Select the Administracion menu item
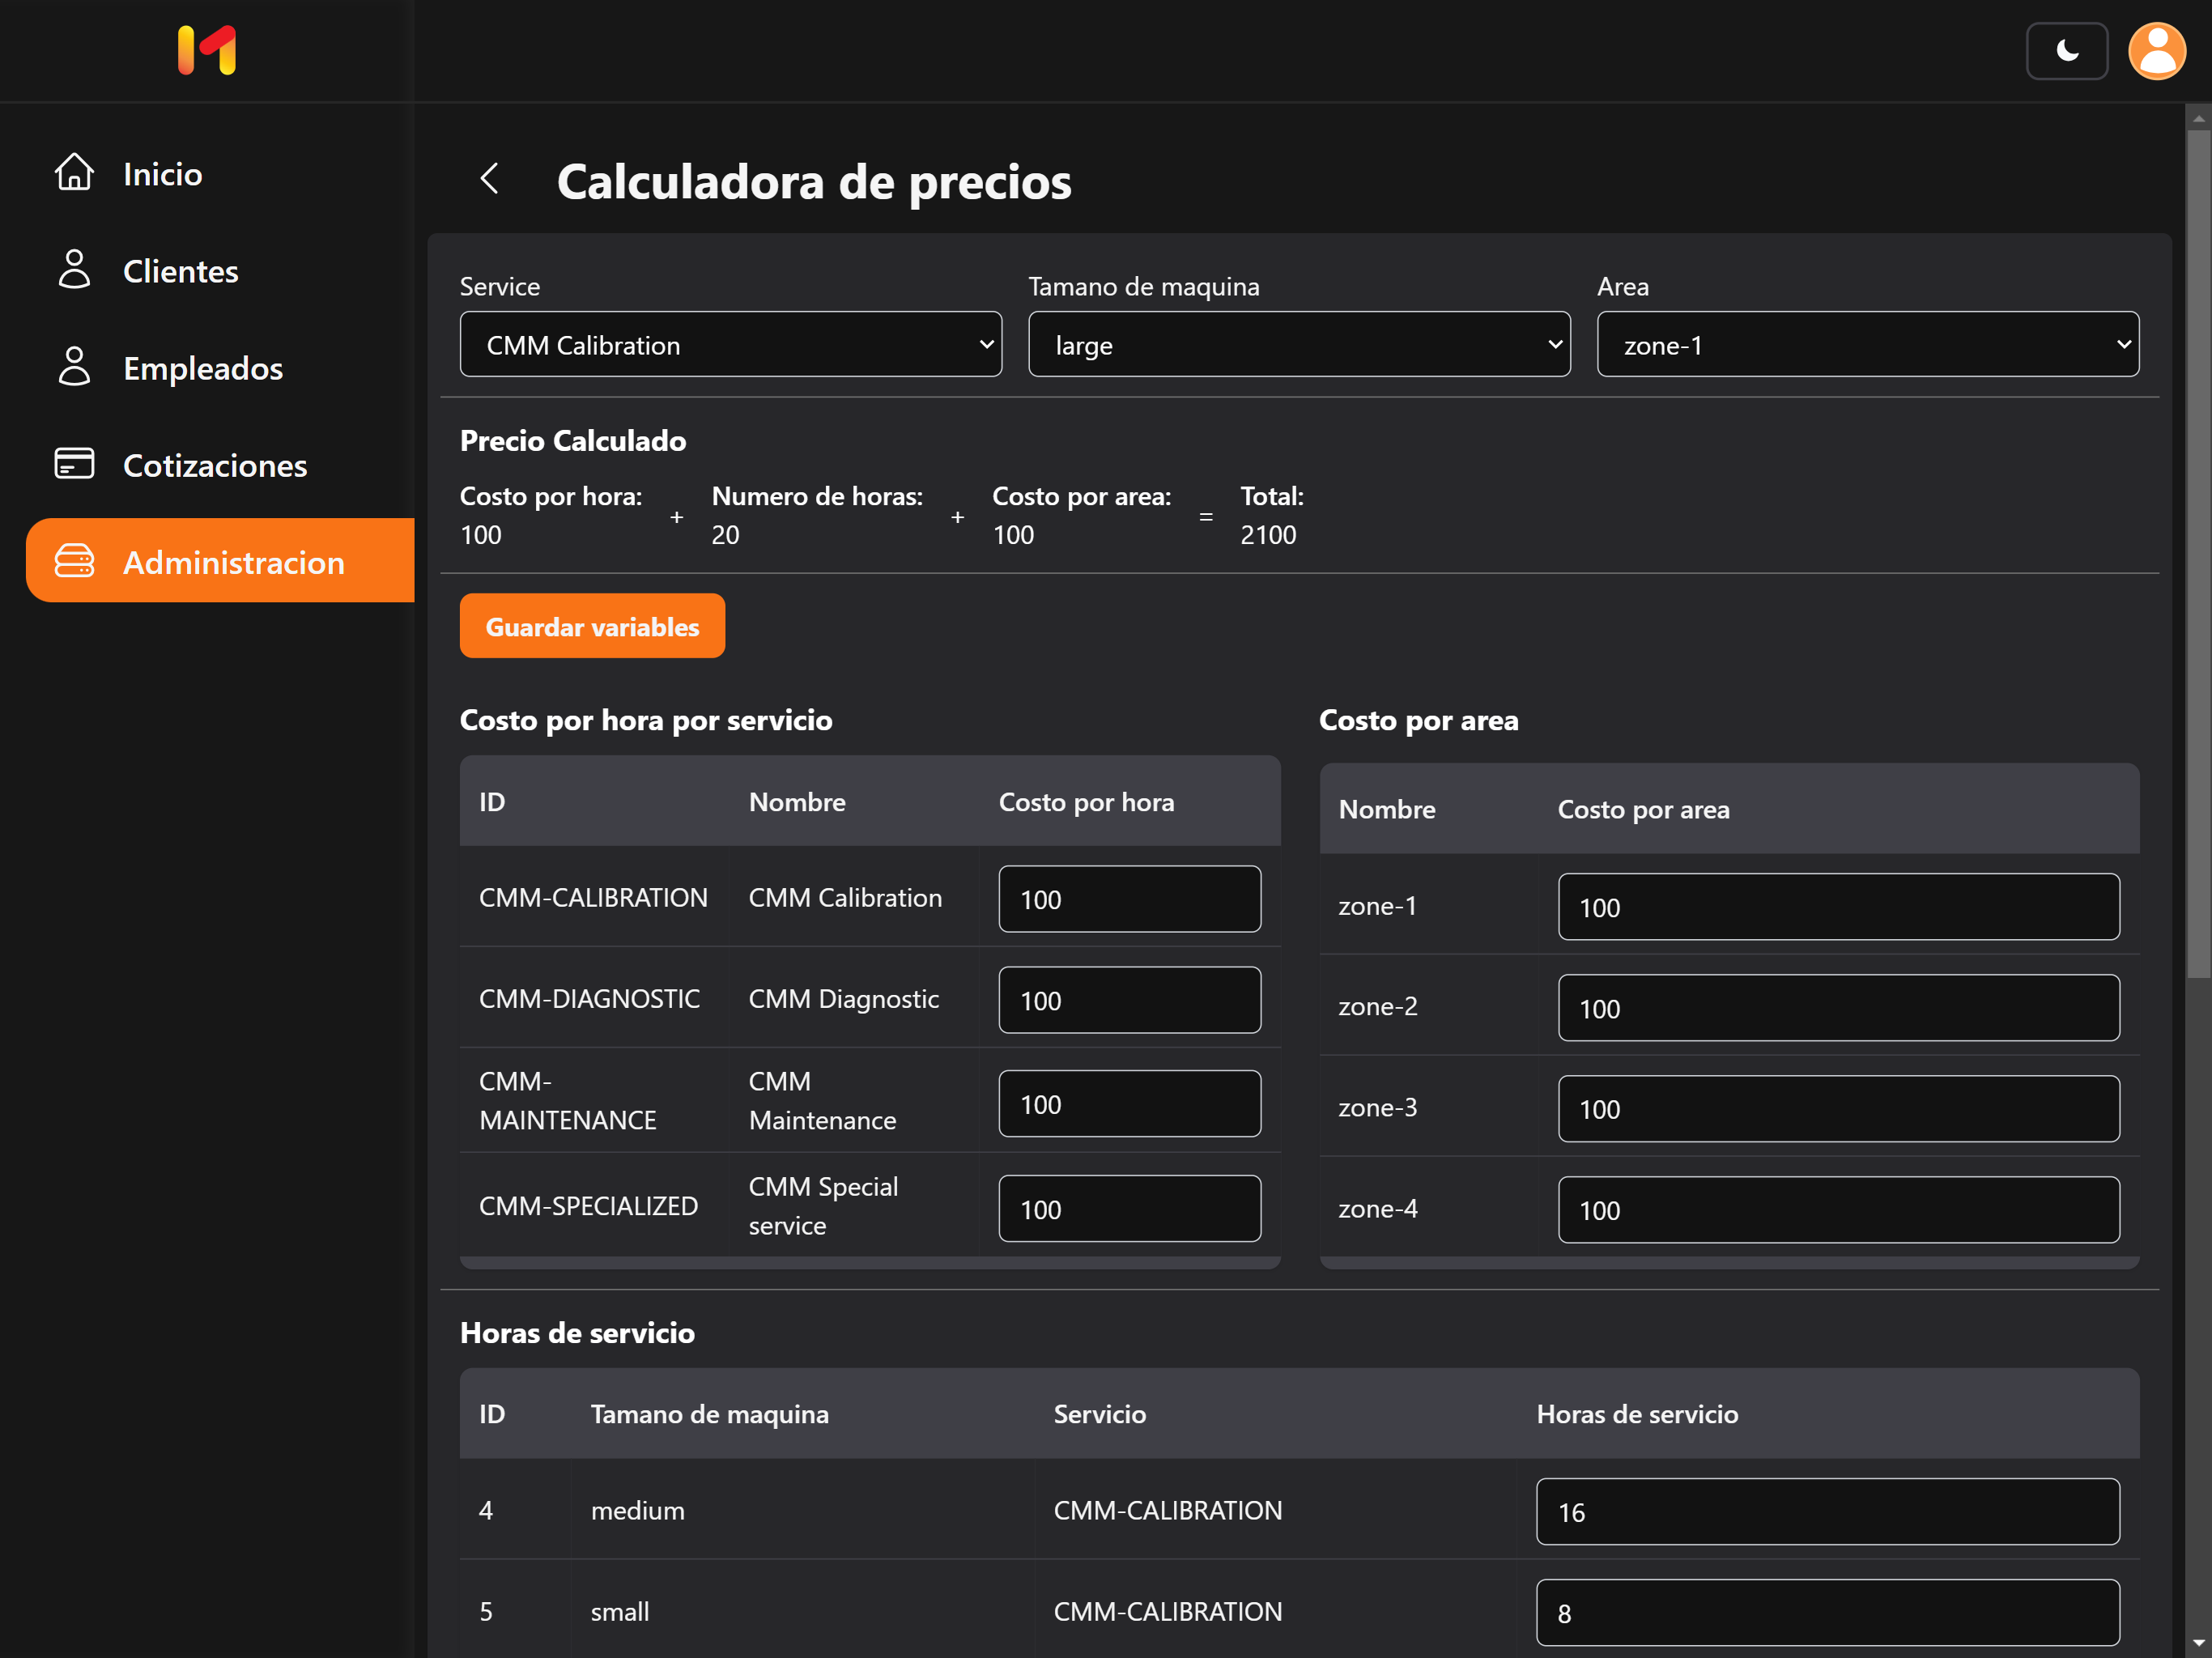2212x1658 pixels. click(x=220, y=560)
